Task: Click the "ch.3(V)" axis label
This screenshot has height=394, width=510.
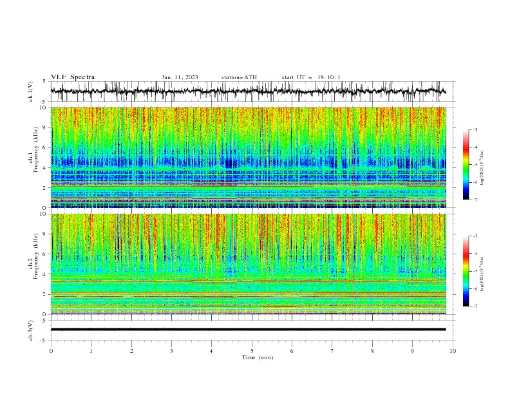Action: (x=31, y=330)
